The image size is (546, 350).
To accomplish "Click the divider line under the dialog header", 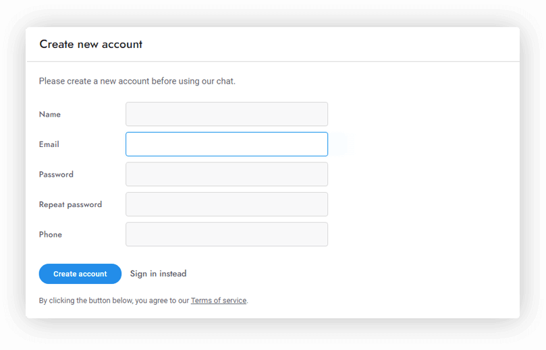I will [x=273, y=61].
